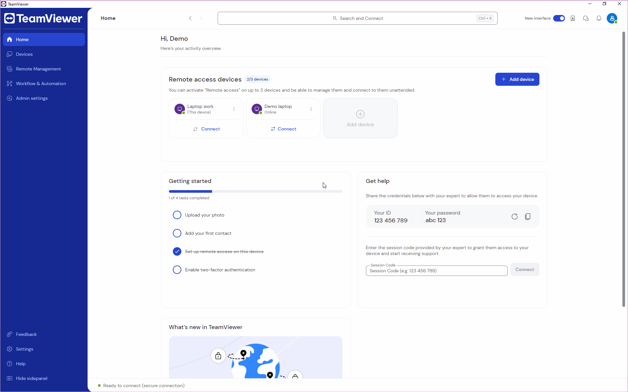This screenshot has width=628, height=392.
Task: Enable two-factor authentication checkbox
Action: click(176, 270)
